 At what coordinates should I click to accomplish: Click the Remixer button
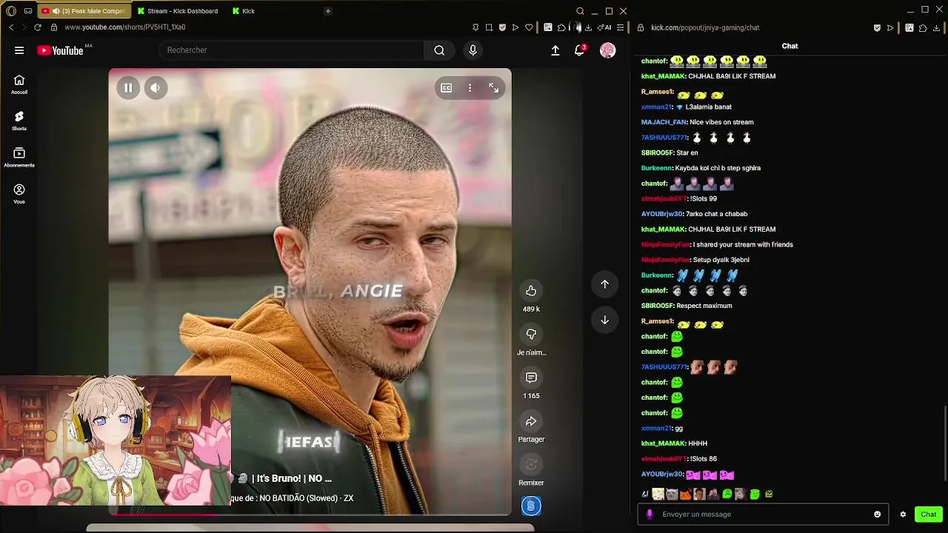[x=531, y=464]
